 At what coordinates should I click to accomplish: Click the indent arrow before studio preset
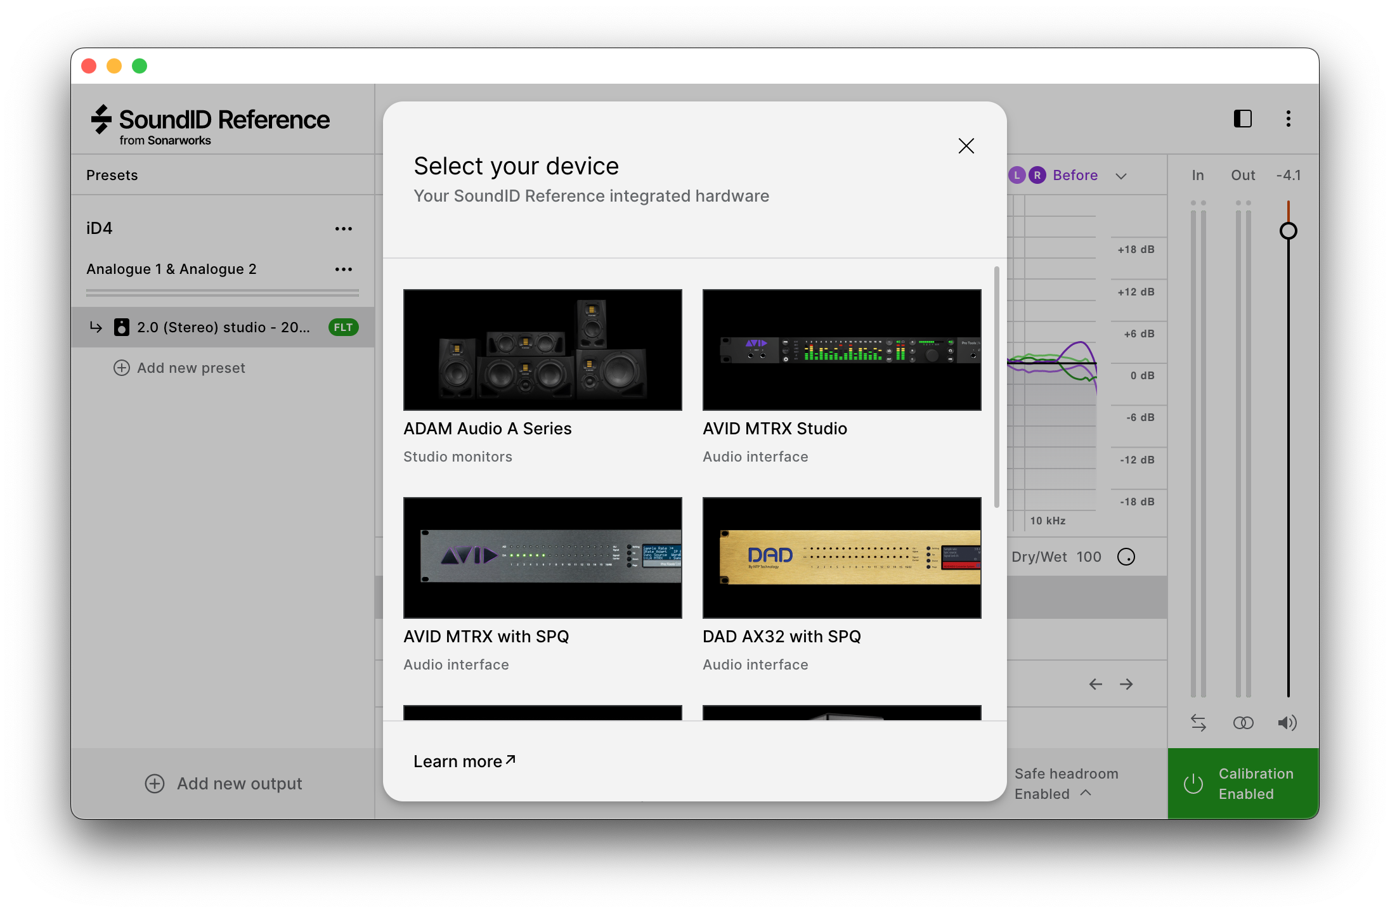(96, 327)
